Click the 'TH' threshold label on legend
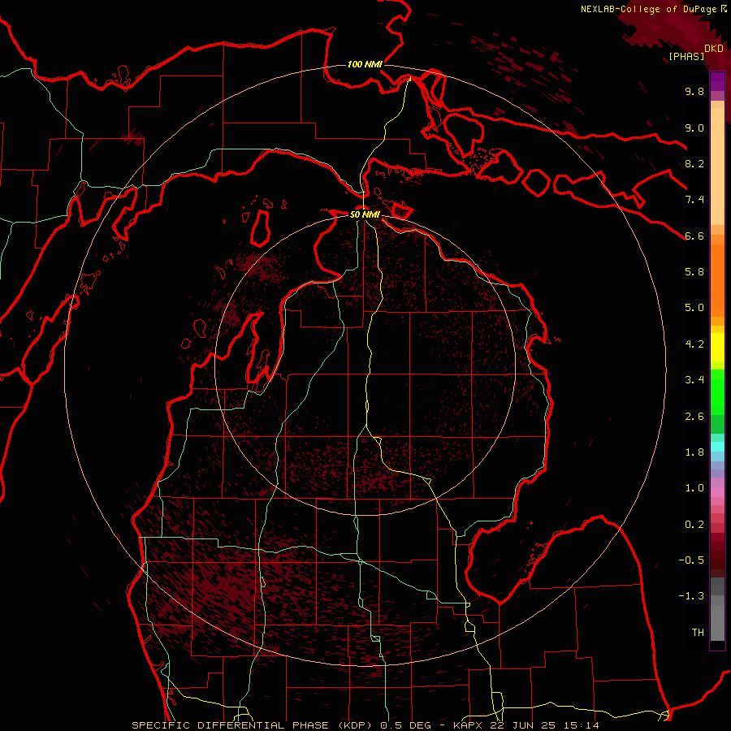731x731 pixels. pos(698,633)
